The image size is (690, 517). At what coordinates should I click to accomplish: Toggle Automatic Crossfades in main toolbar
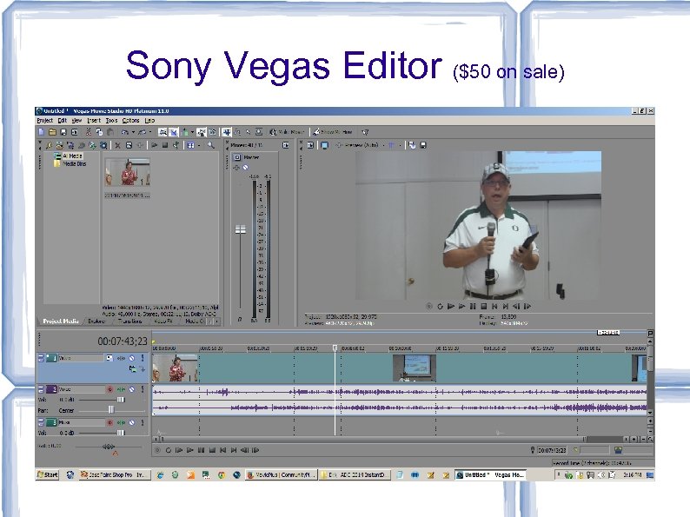[174, 132]
